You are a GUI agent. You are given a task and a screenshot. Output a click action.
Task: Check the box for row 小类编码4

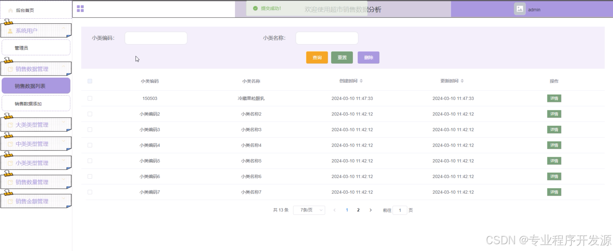pos(90,145)
